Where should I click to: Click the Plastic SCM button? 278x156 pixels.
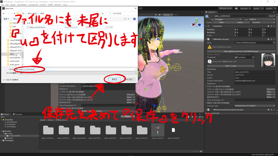pos(226,8)
